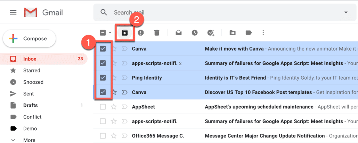Snooze the selected emails
358x143 pixels.
point(195,33)
